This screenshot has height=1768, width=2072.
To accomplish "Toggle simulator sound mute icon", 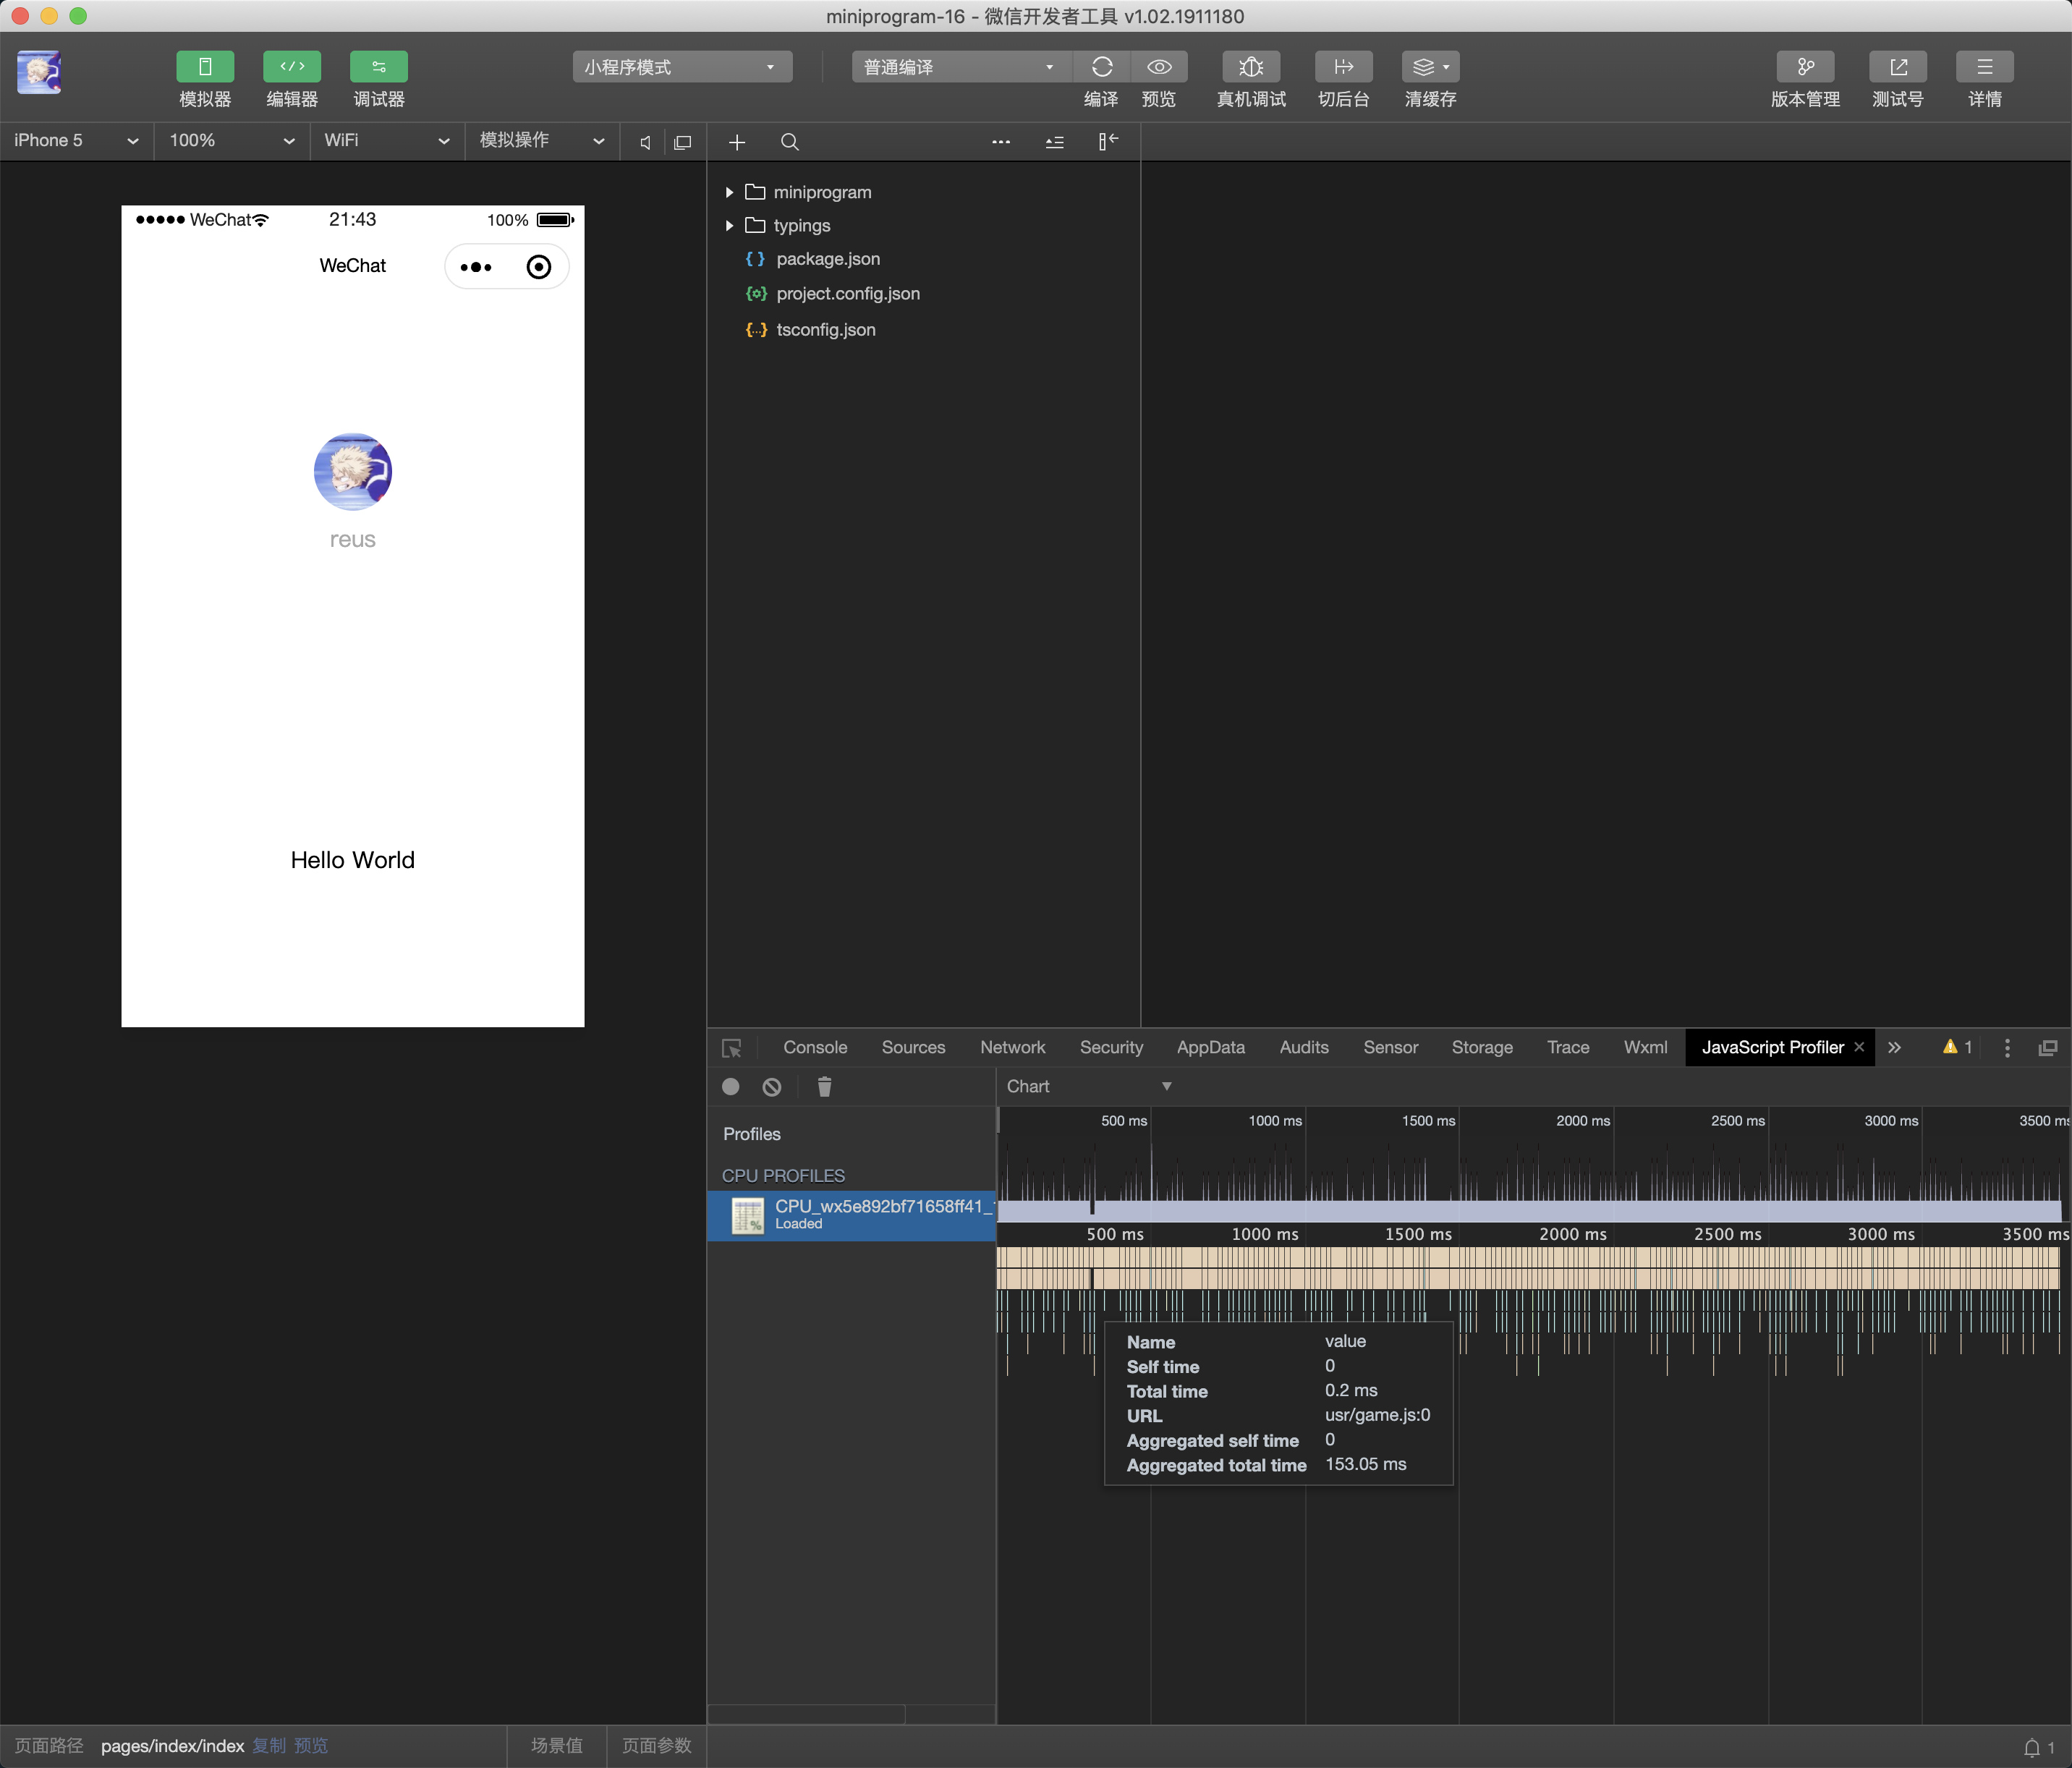I will click(646, 142).
